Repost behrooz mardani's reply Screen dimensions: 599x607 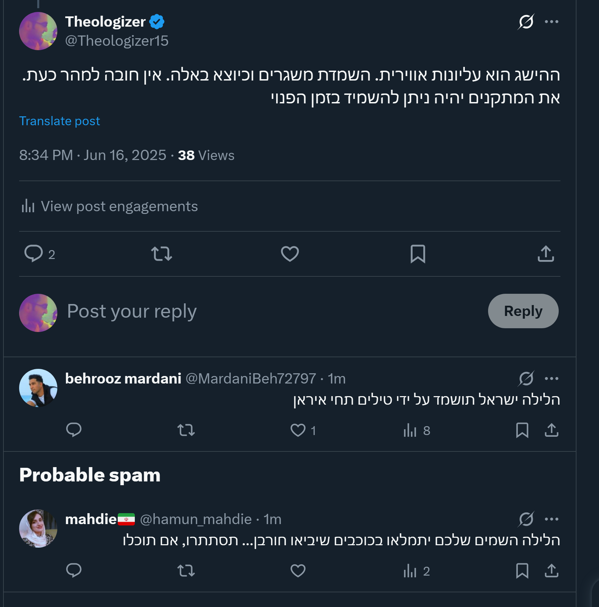pos(186,430)
